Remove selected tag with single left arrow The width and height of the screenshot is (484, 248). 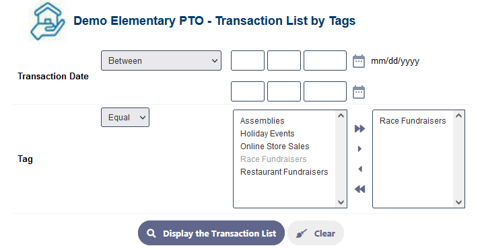pyautogui.click(x=360, y=169)
